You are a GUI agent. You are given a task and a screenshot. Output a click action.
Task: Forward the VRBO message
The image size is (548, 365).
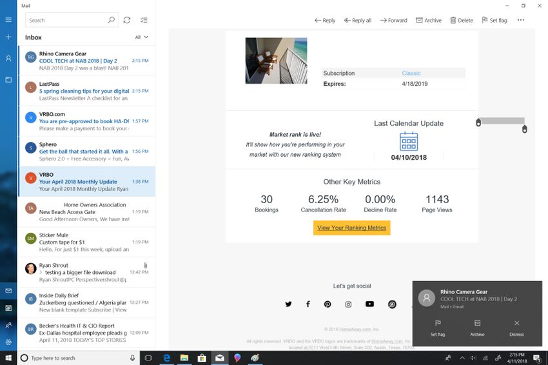pyautogui.click(x=393, y=20)
